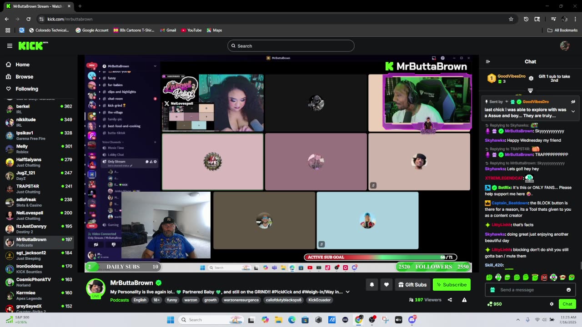The image size is (582, 327).
Task: Select the KickEcuador tag
Action: [x=320, y=300]
